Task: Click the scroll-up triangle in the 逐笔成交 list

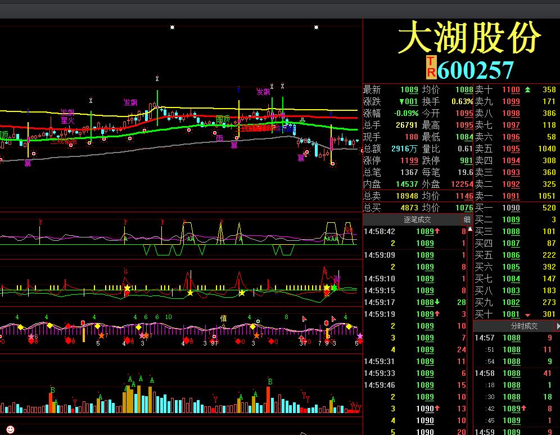Action: [470, 229]
